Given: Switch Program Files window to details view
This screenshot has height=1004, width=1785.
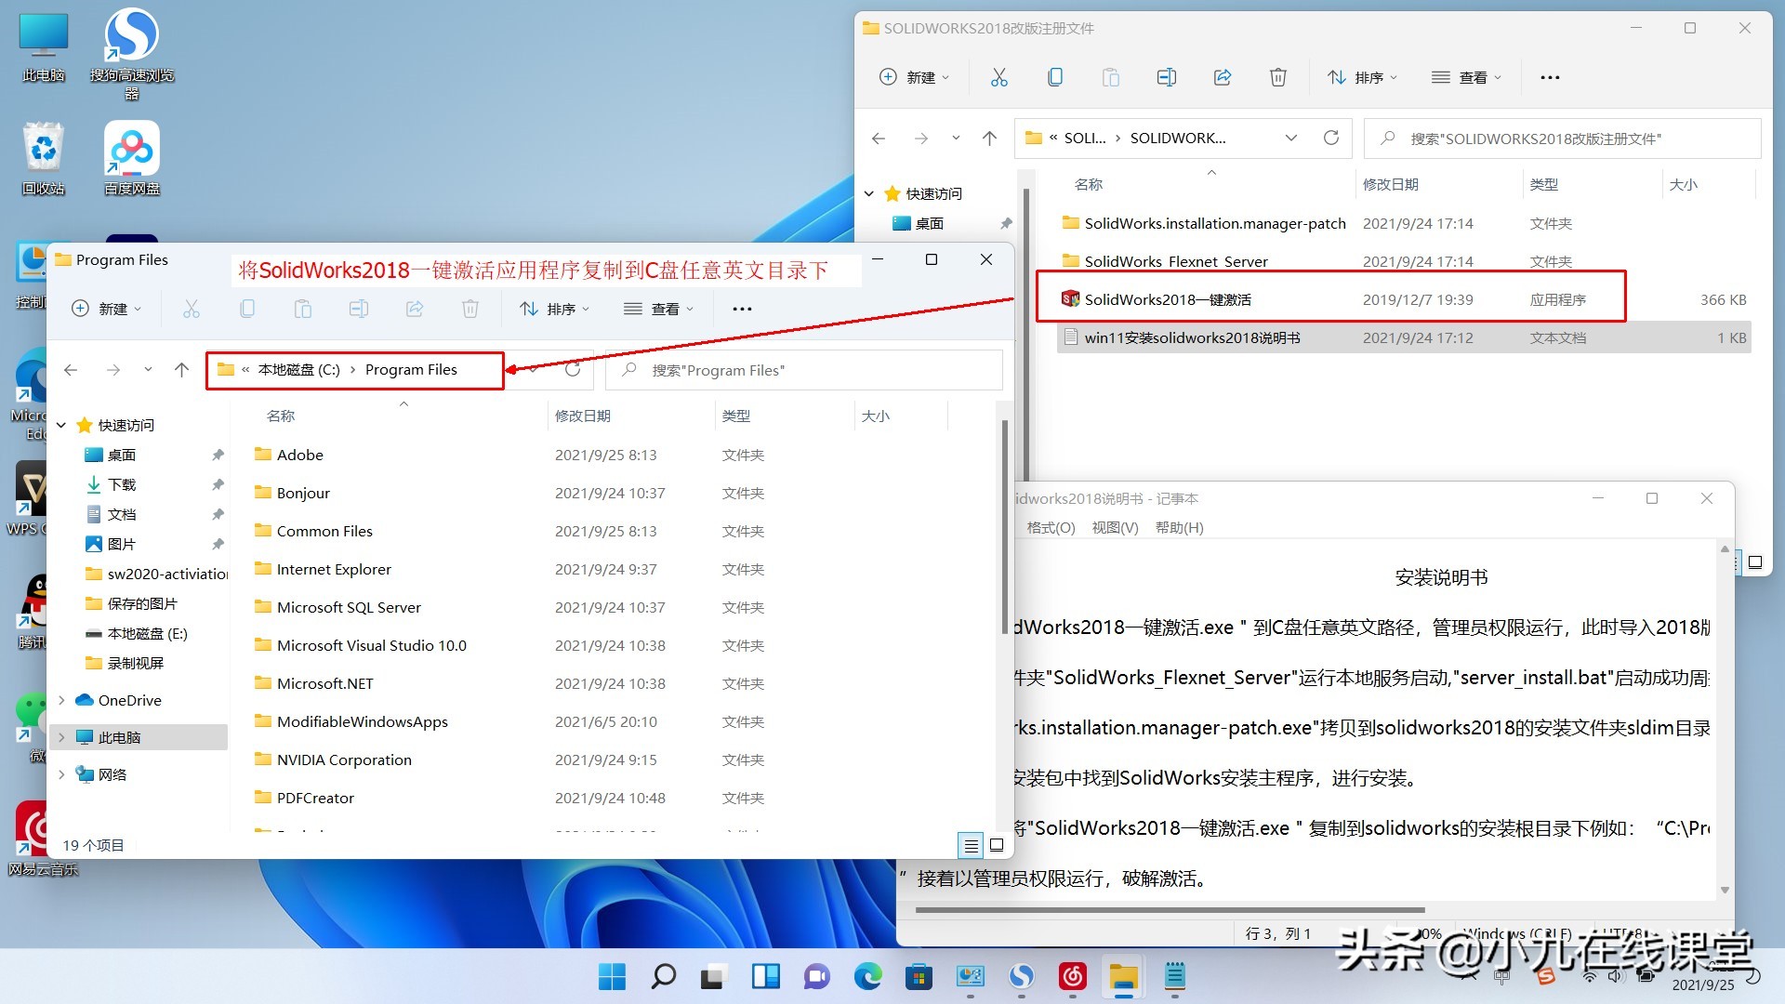Looking at the screenshot, I should click(971, 845).
